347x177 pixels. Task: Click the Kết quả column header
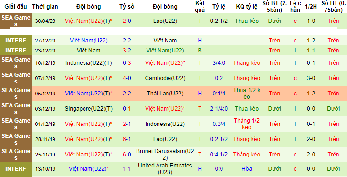200,7
